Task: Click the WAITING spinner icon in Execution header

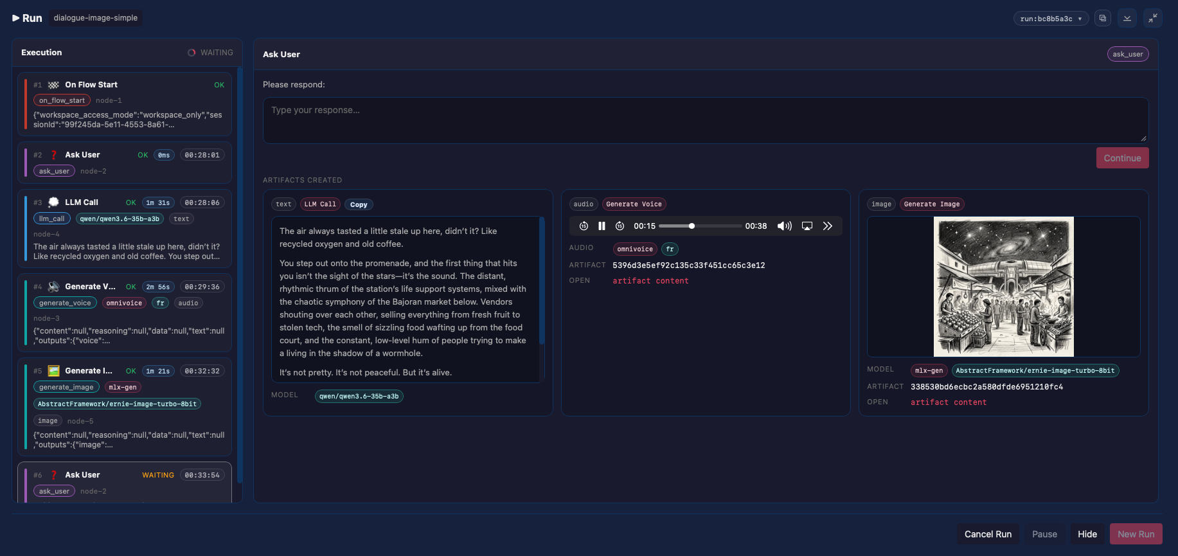Action: click(x=192, y=53)
